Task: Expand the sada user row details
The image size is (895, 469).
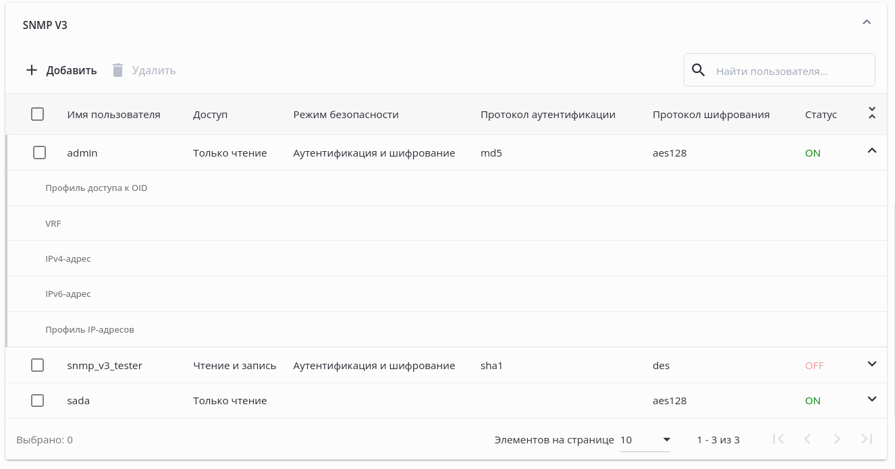Action: click(871, 399)
